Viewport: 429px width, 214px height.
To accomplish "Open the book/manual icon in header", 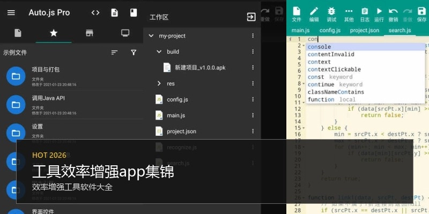I will point(134,12).
